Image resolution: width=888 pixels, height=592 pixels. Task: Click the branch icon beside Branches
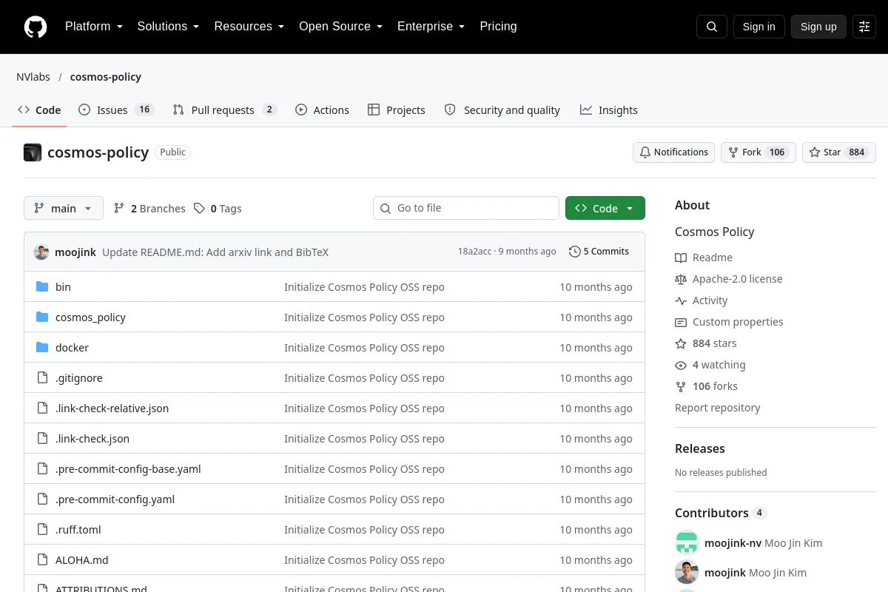[119, 209]
